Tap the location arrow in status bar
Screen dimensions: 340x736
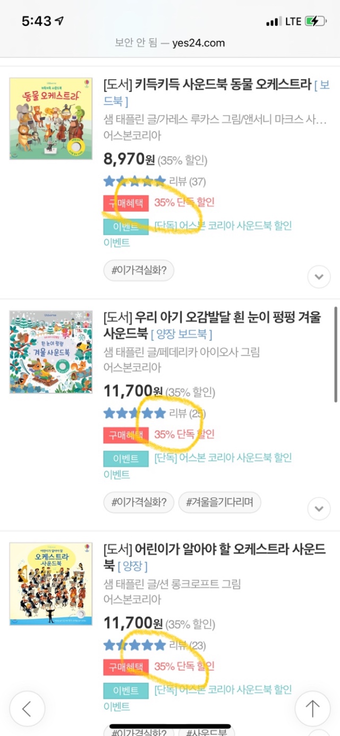pos(59,21)
